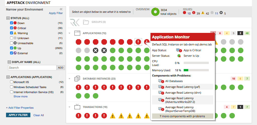Collapse the Applications section arrow

[70, 33]
